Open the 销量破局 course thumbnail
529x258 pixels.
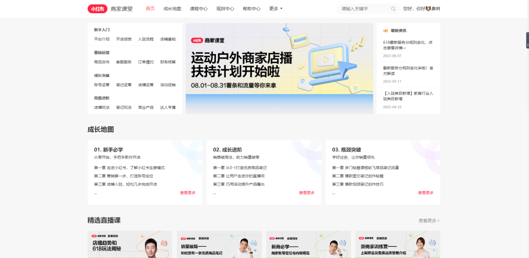[x=219, y=244]
